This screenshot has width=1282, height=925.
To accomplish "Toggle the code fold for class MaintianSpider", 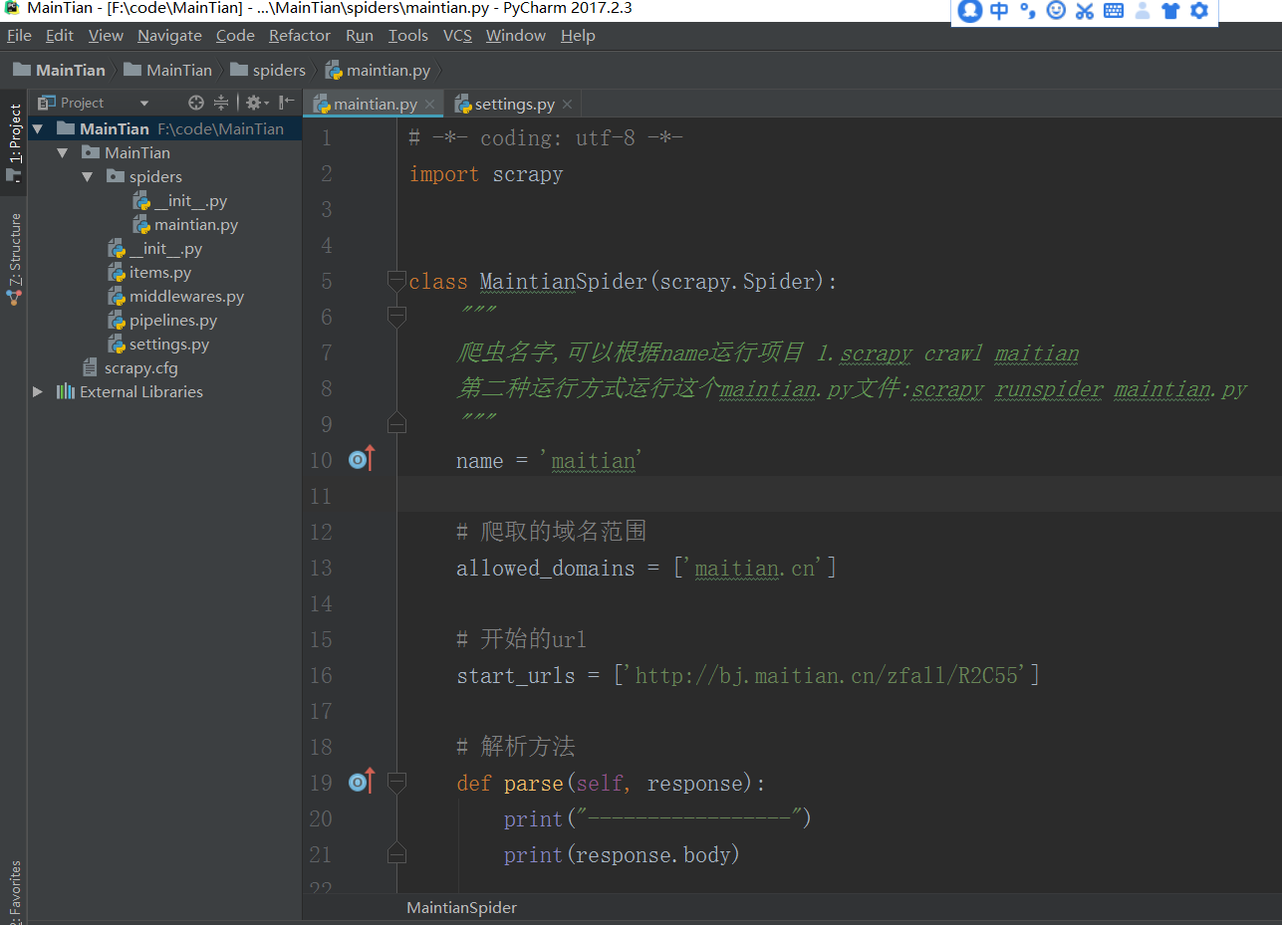I will [396, 281].
